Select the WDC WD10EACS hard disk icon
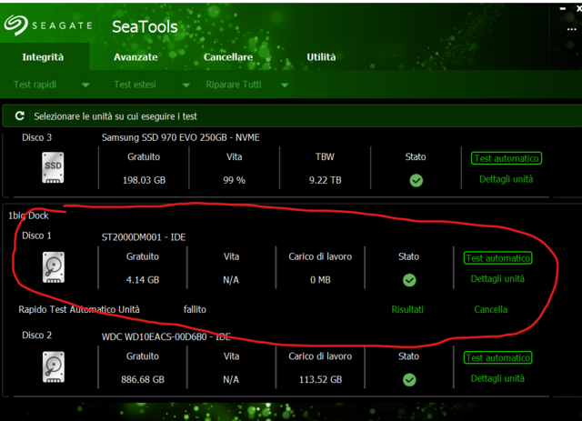 pyautogui.click(x=54, y=366)
